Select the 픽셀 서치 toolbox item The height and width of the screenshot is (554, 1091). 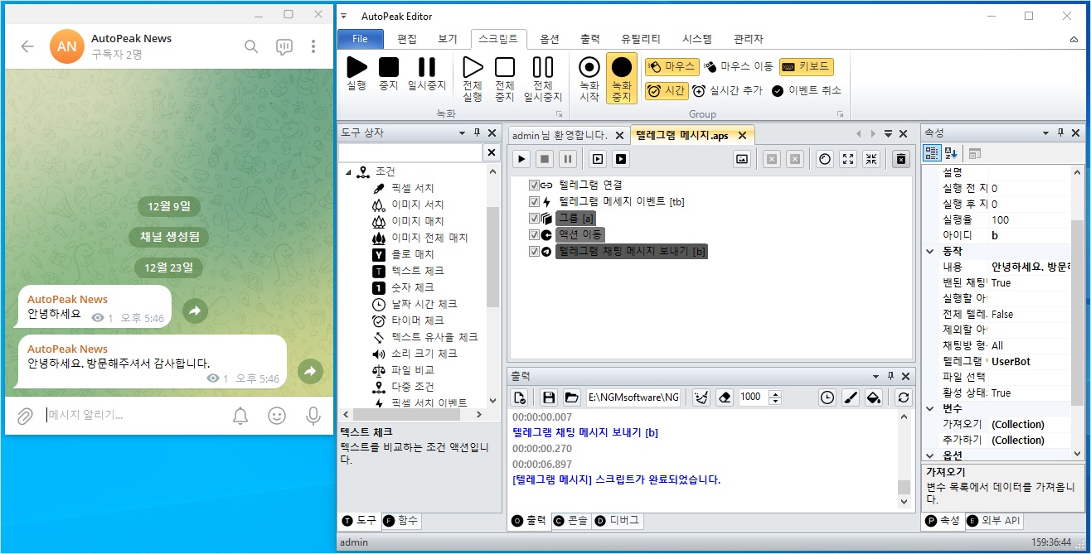point(413,189)
